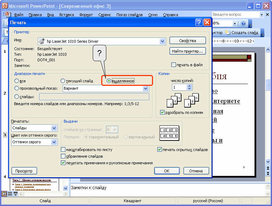Screen dimensions: 272x206
Task: Enable 'печать в файл' checkbox
Action: [173, 65]
